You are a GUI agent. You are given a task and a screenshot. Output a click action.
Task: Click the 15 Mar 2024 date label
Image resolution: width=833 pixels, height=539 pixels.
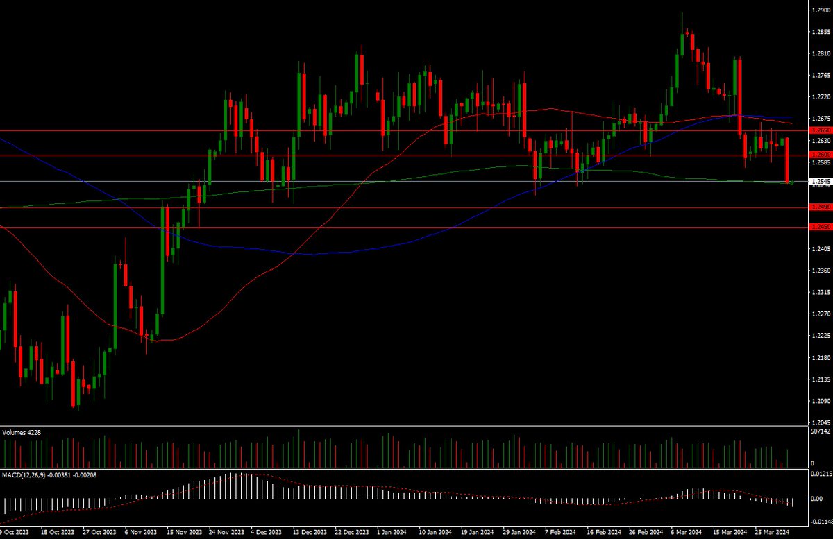click(730, 533)
